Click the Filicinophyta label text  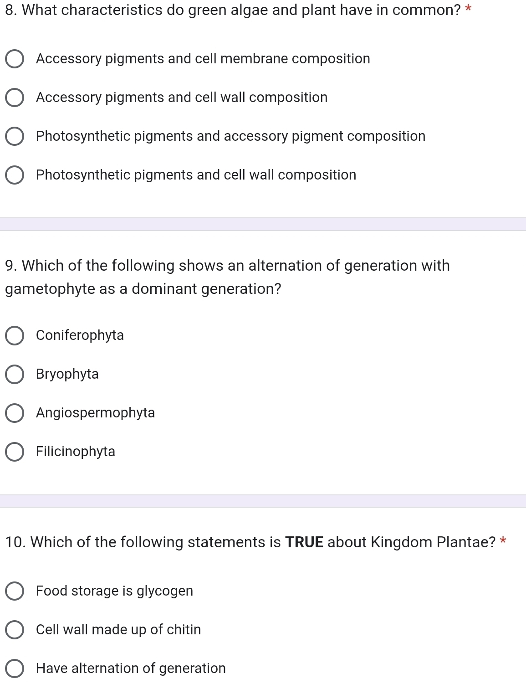pyautogui.click(x=76, y=452)
